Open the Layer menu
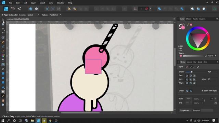This screenshot has height=123, width=219. coord(33,3)
